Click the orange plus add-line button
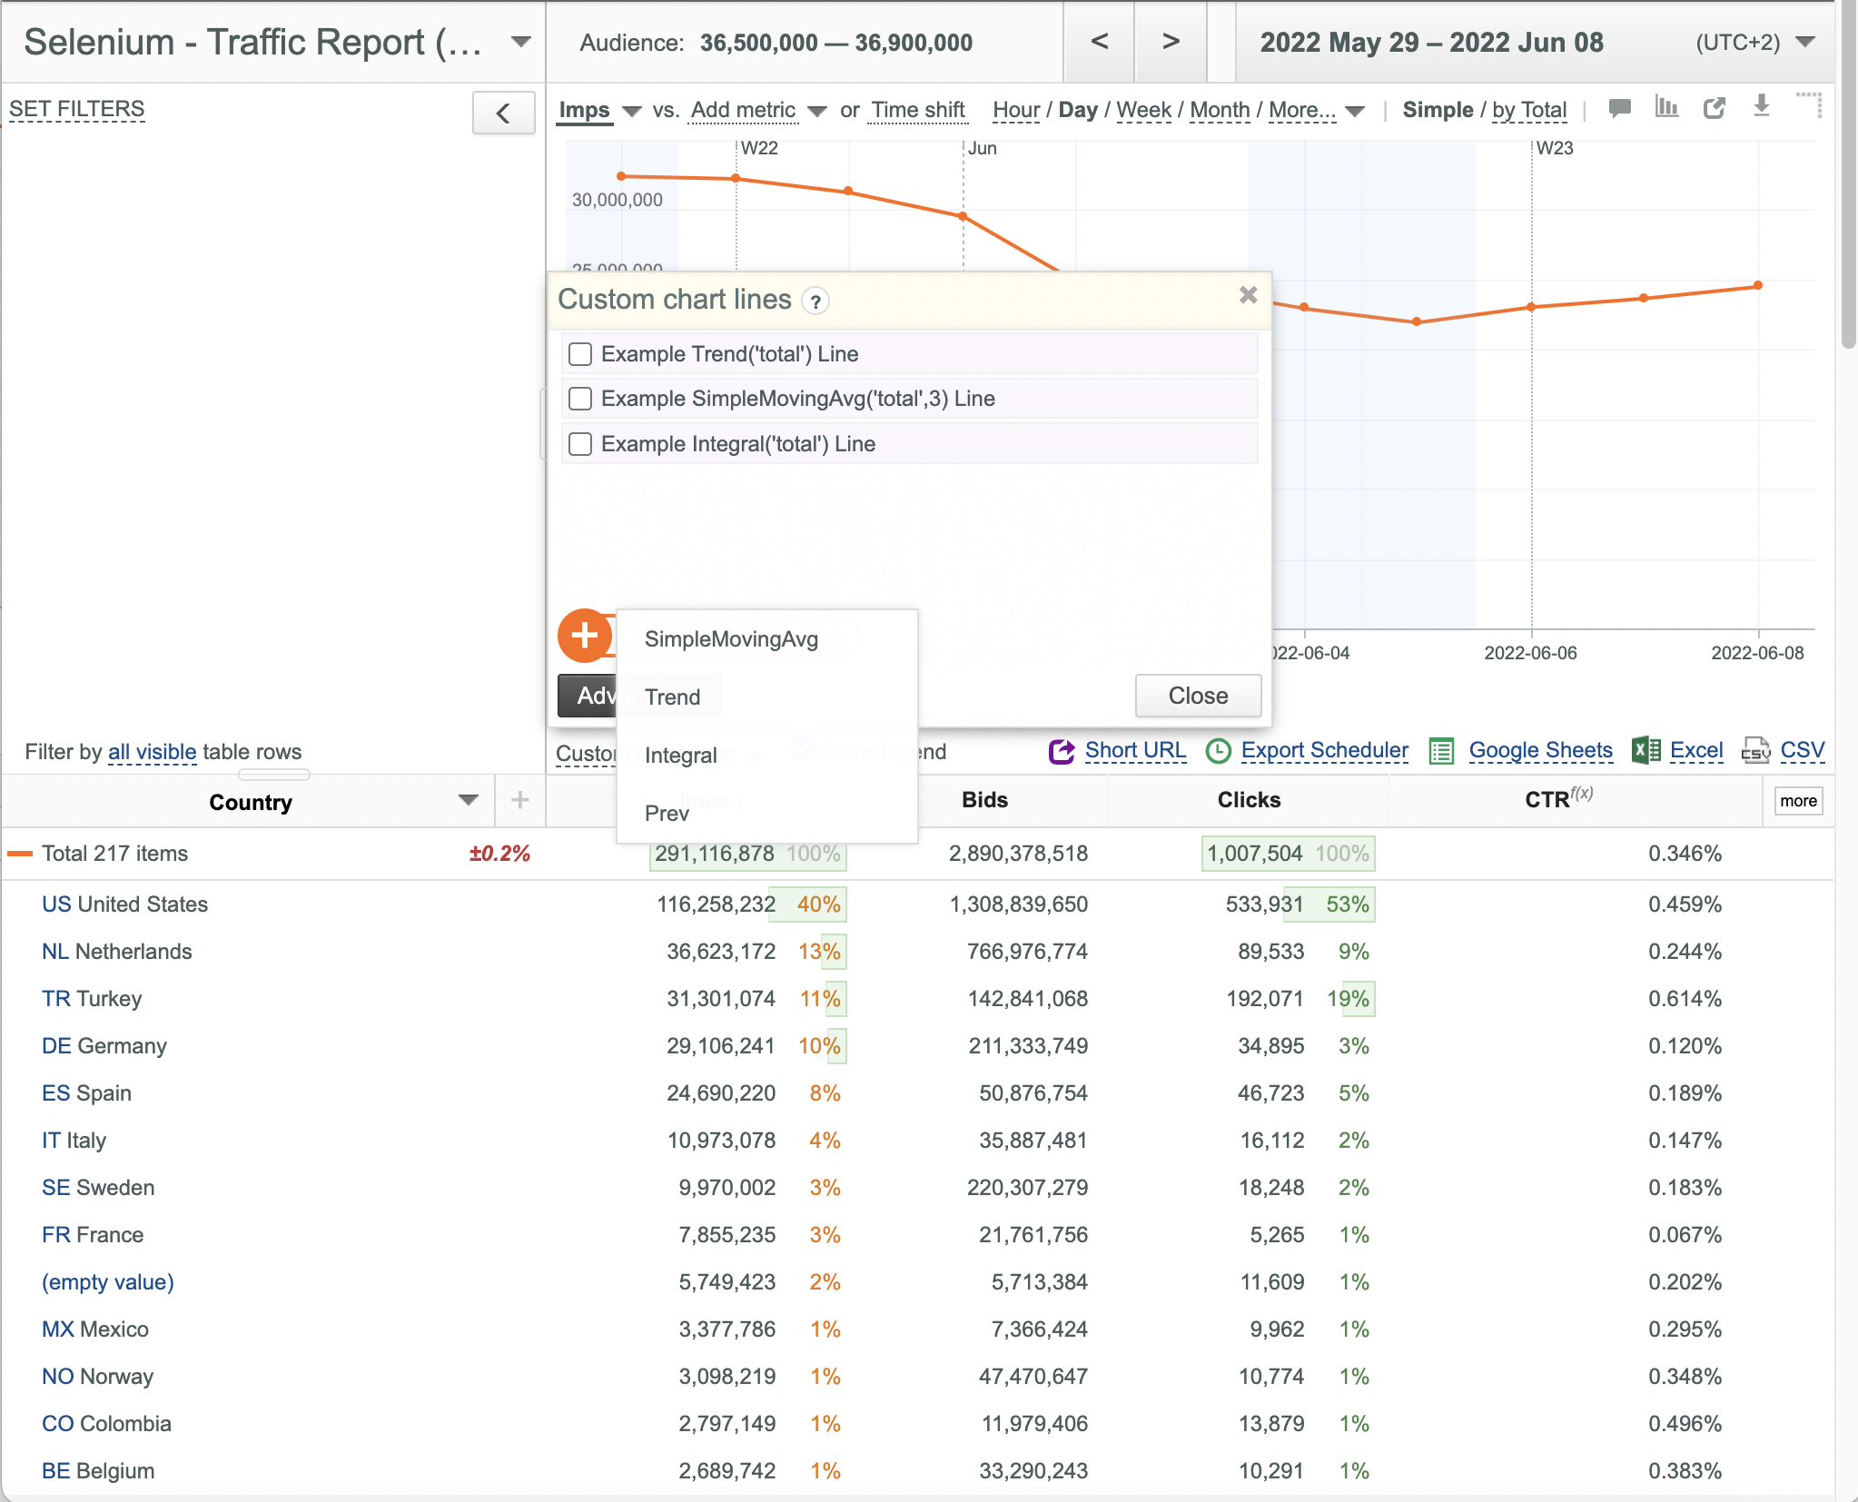The image size is (1858, 1502). point(585,635)
